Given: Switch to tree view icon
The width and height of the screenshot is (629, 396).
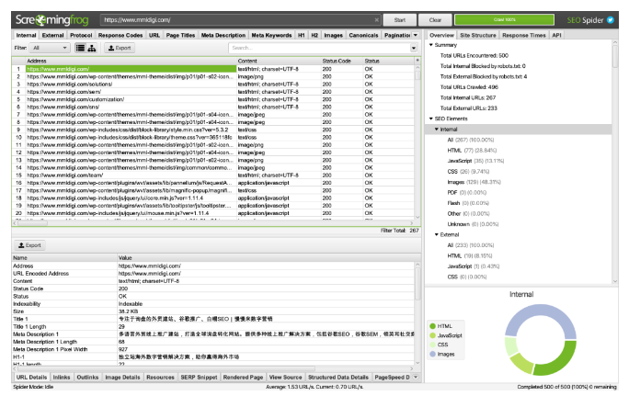Looking at the screenshot, I should click(92, 48).
